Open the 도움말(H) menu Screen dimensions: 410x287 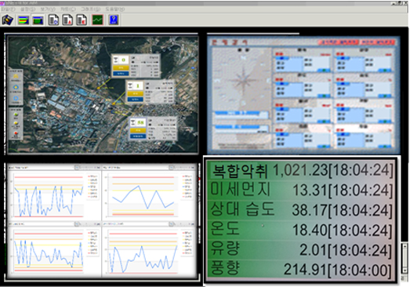point(115,9)
